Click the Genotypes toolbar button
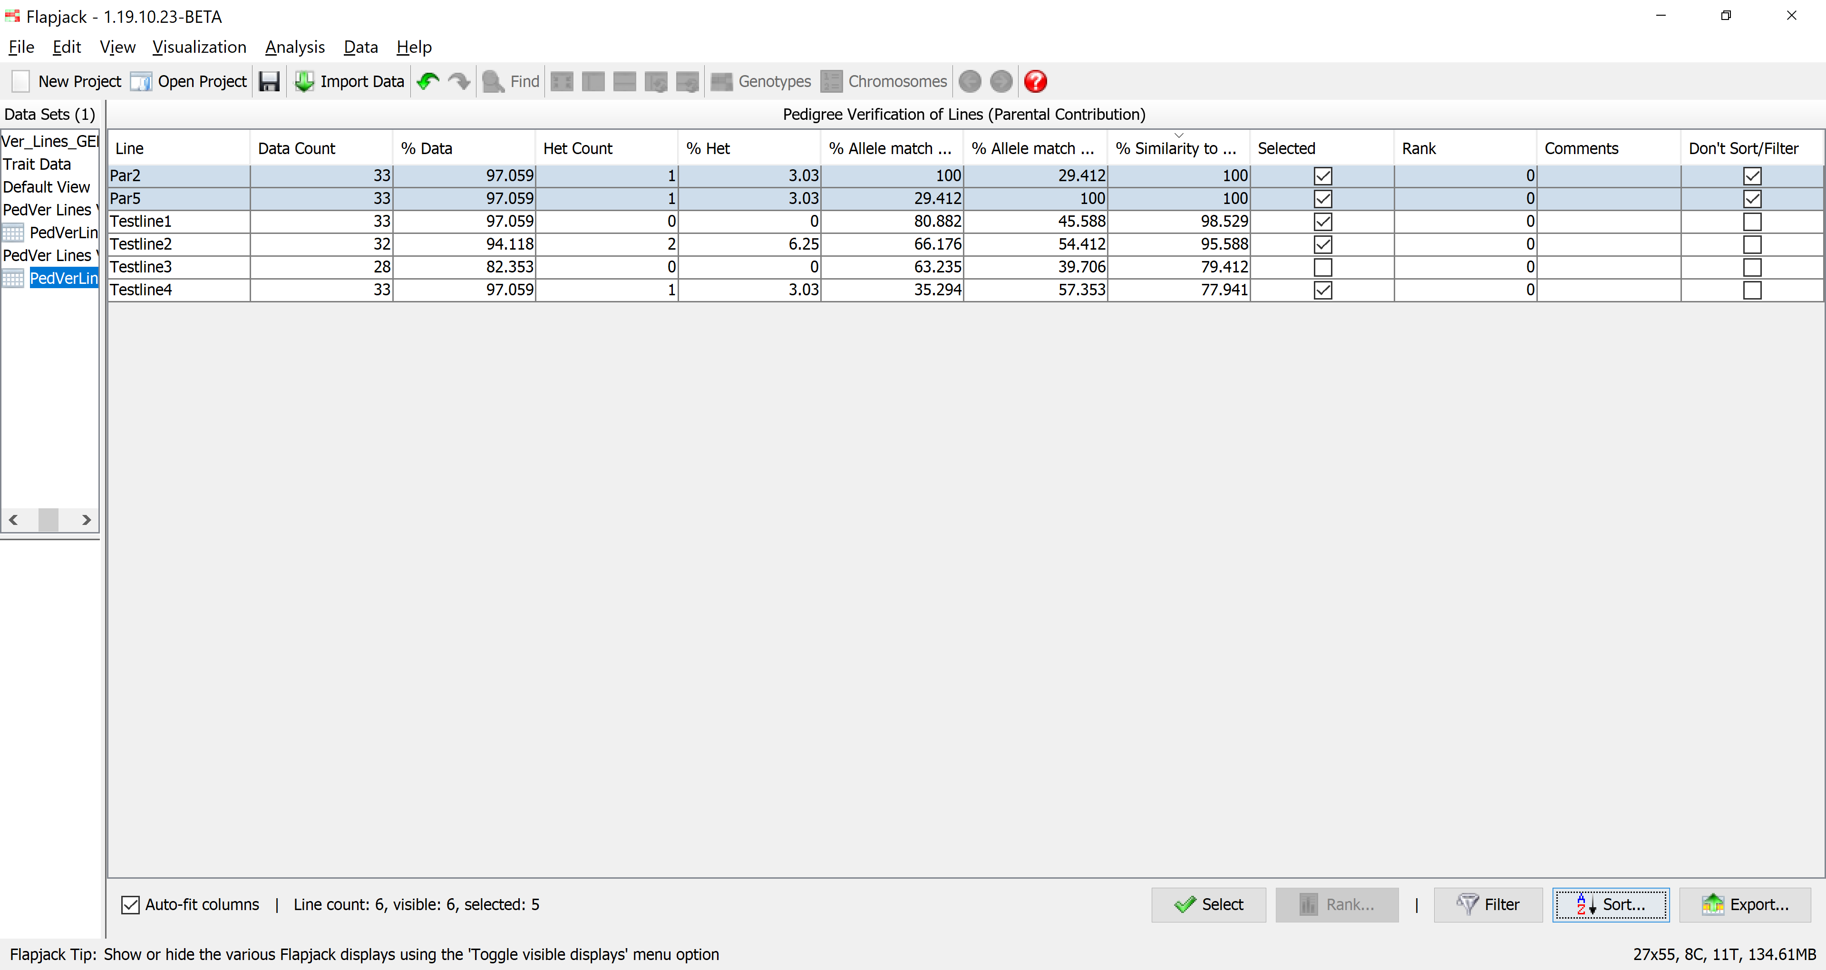Screen dimensions: 1826x970 pos(761,81)
